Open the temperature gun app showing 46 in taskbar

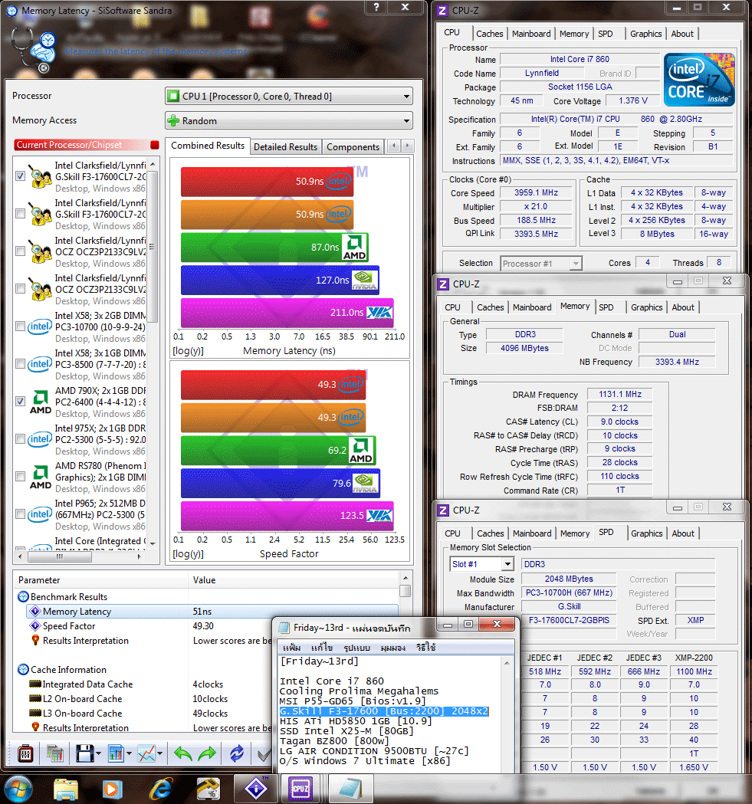pos(209,789)
